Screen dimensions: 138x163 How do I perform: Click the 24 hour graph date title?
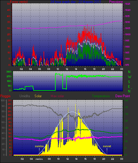click(76, 2)
